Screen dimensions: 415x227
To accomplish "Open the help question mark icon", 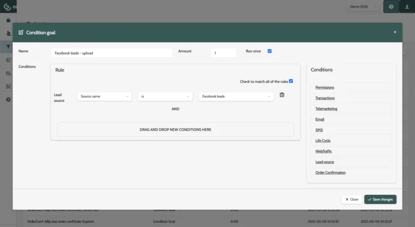I will (x=391, y=7).
